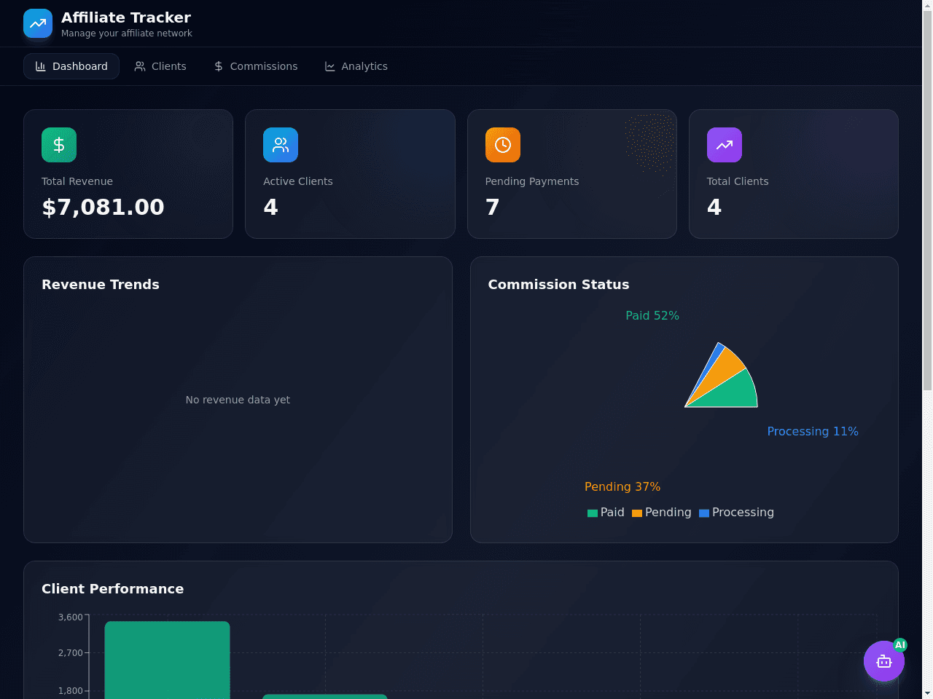Screen dimensions: 933x699
Task: Click the Affiliate Tracker title
Action: point(126,17)
